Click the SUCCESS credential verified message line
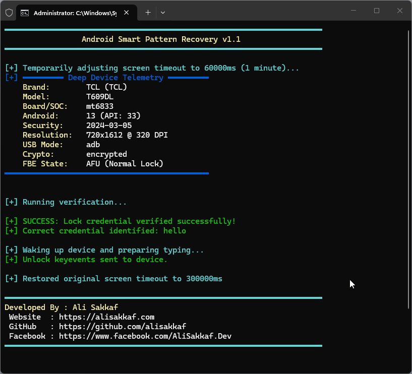Viewport: 412px width, 374px height. (121, 221)
